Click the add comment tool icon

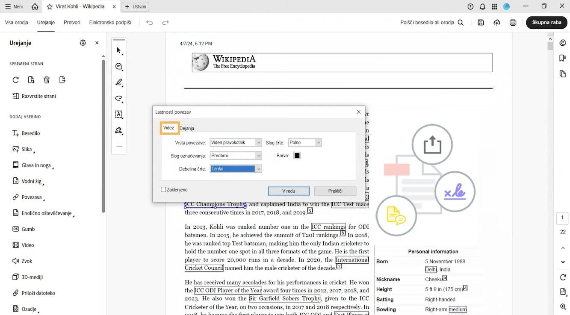119,67
